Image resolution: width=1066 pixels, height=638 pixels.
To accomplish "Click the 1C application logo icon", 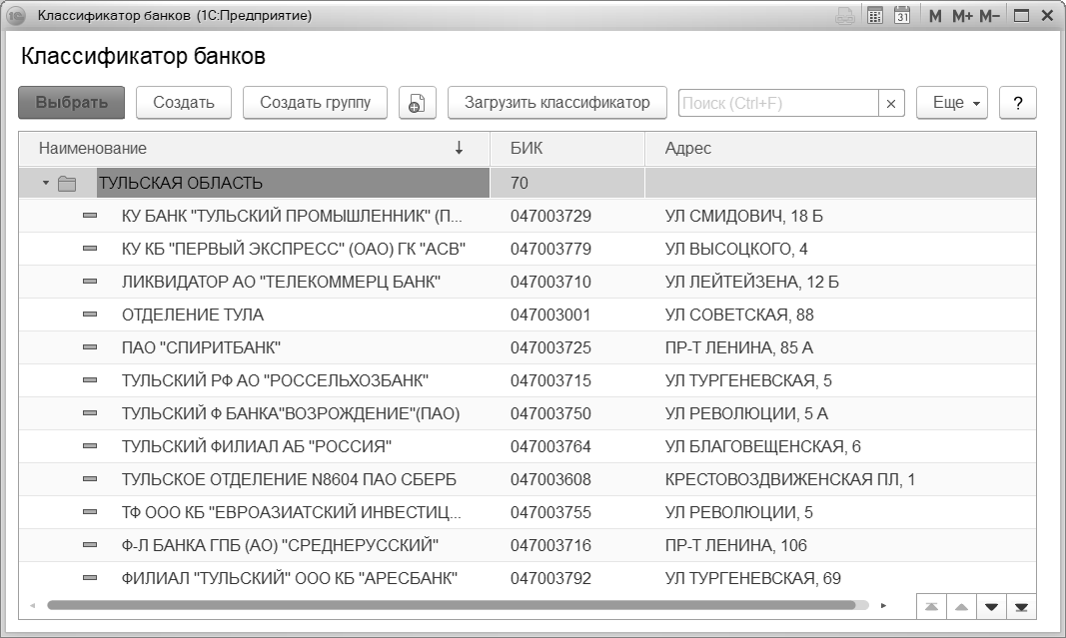I will coord(15,16).
